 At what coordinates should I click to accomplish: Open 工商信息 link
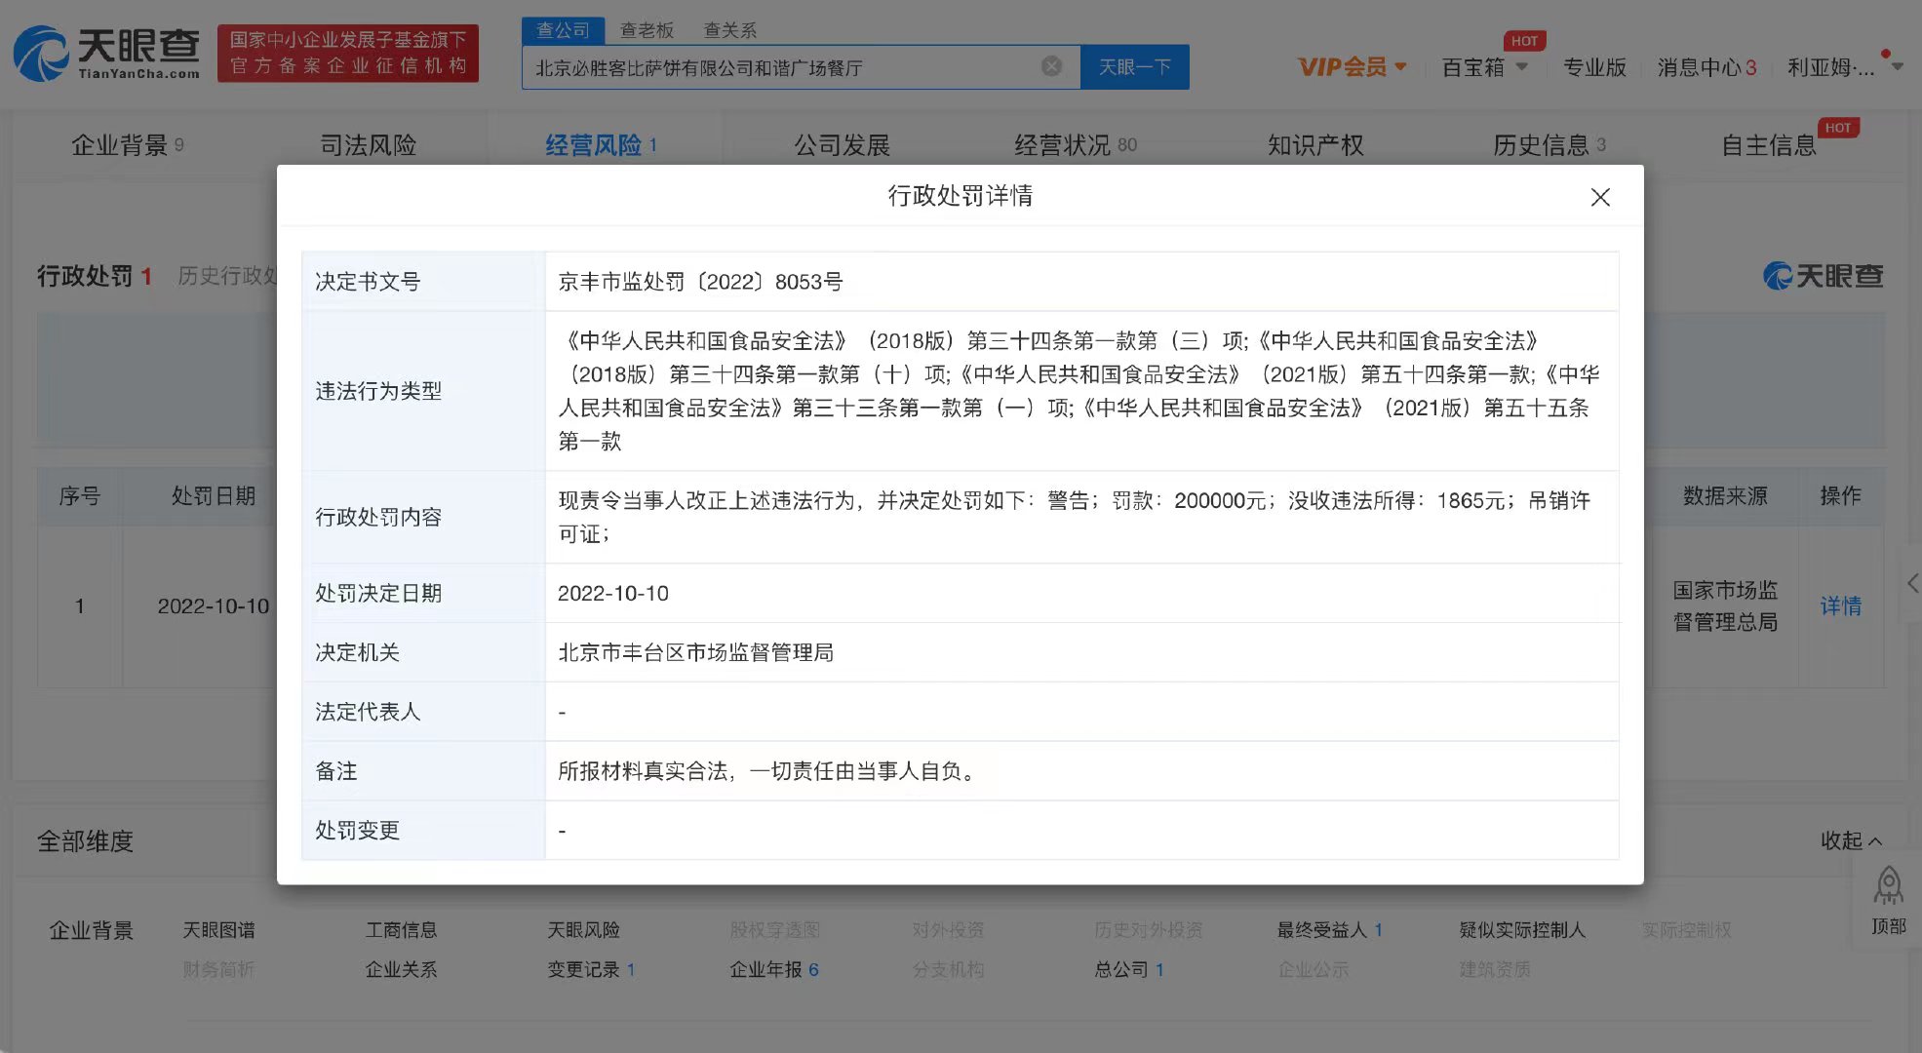click(x=401, y=930)
